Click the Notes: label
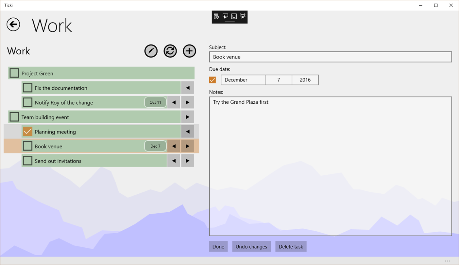The height and width of the screenshot is (265, 459). [216, 92]
